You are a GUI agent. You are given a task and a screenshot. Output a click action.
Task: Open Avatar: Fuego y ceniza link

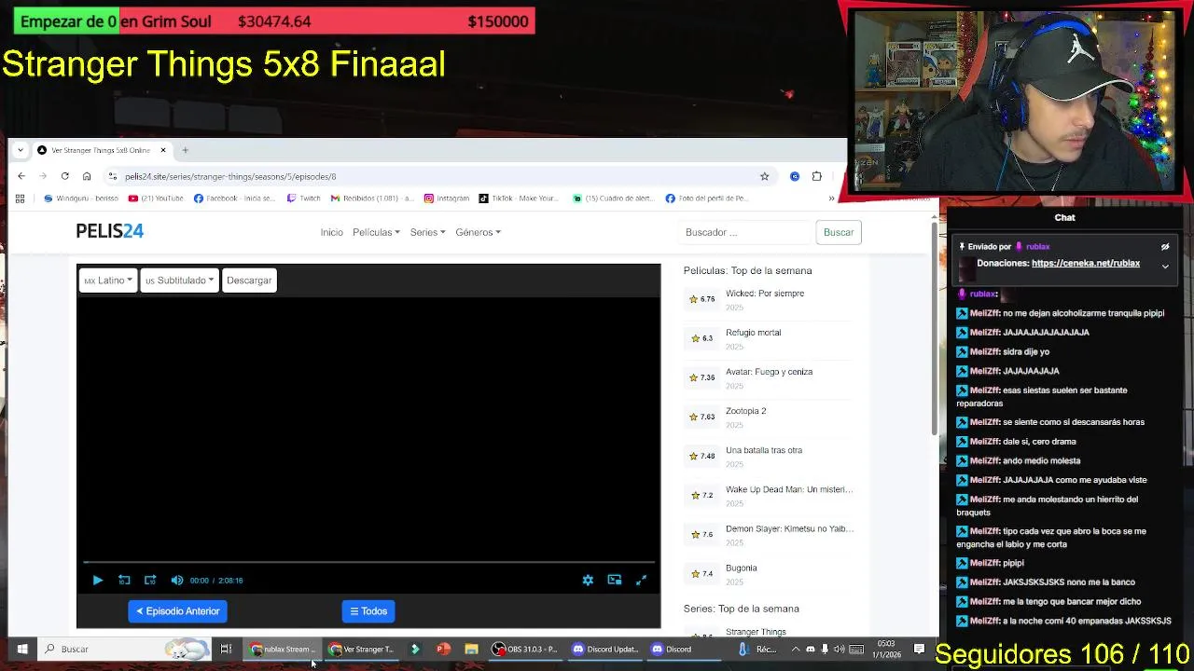[x=769, y=372]
